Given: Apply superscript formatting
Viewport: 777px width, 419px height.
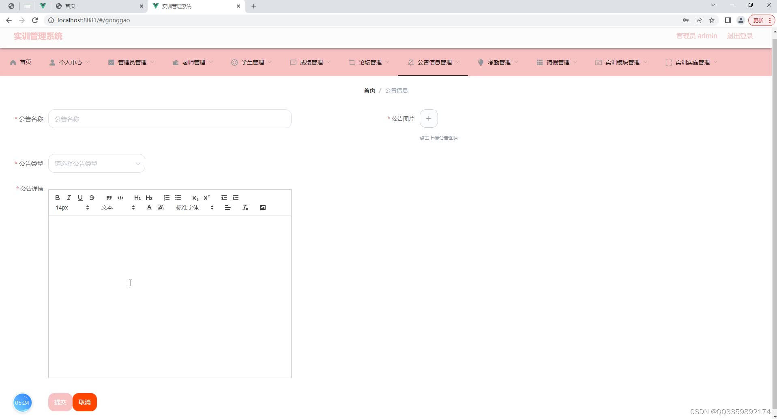Looking at the screenshot, I should (206, 198).
